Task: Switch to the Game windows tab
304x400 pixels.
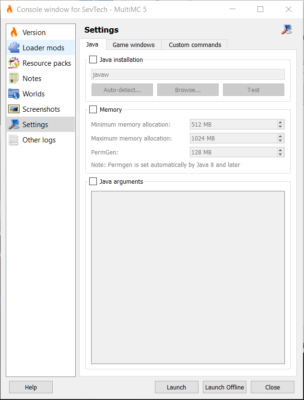Action: click(134, 45)
